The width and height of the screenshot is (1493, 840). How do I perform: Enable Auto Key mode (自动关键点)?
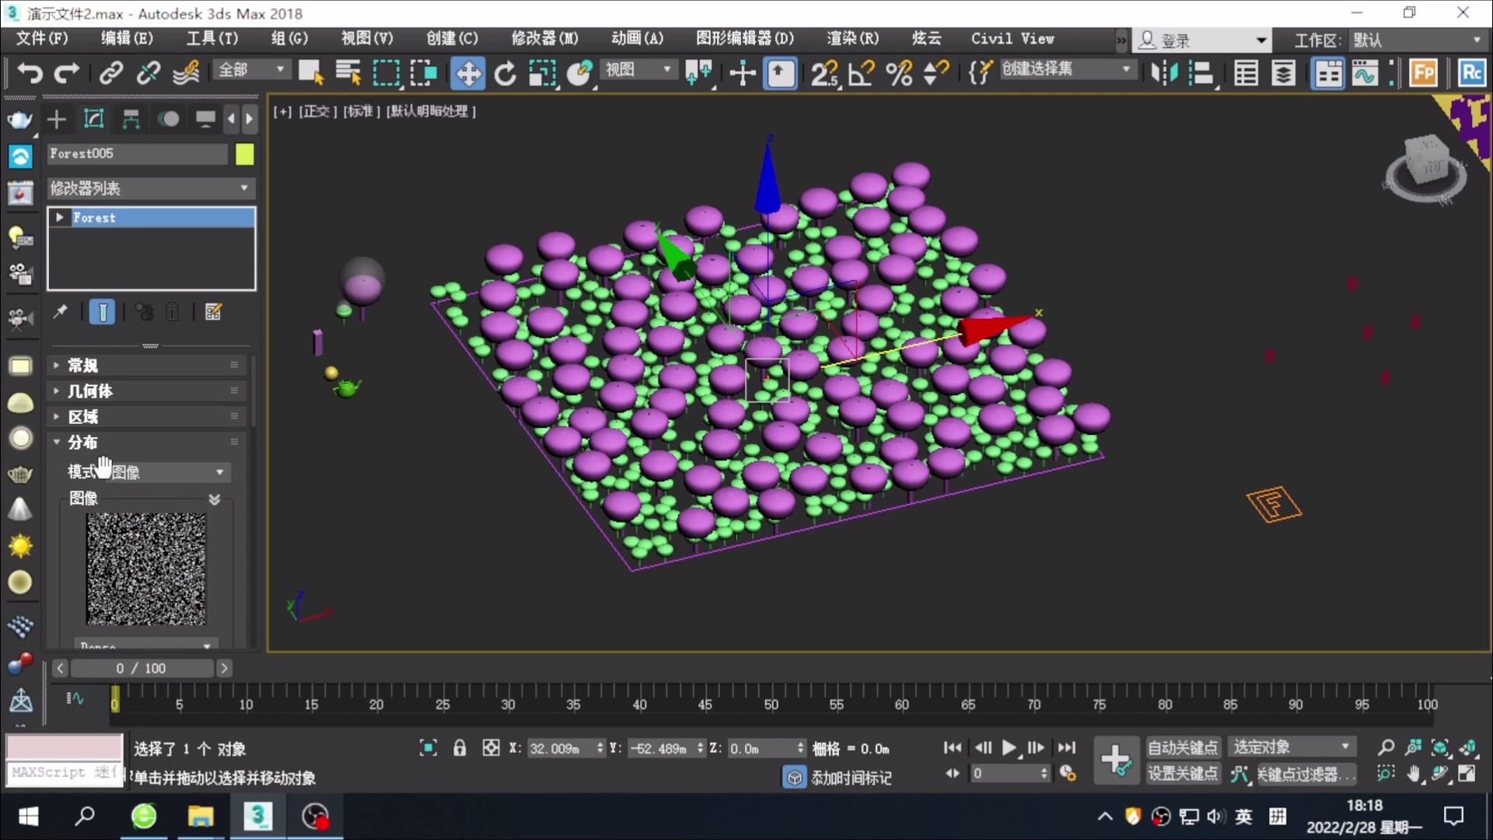pyautogui.click(x=1182, y=747)
